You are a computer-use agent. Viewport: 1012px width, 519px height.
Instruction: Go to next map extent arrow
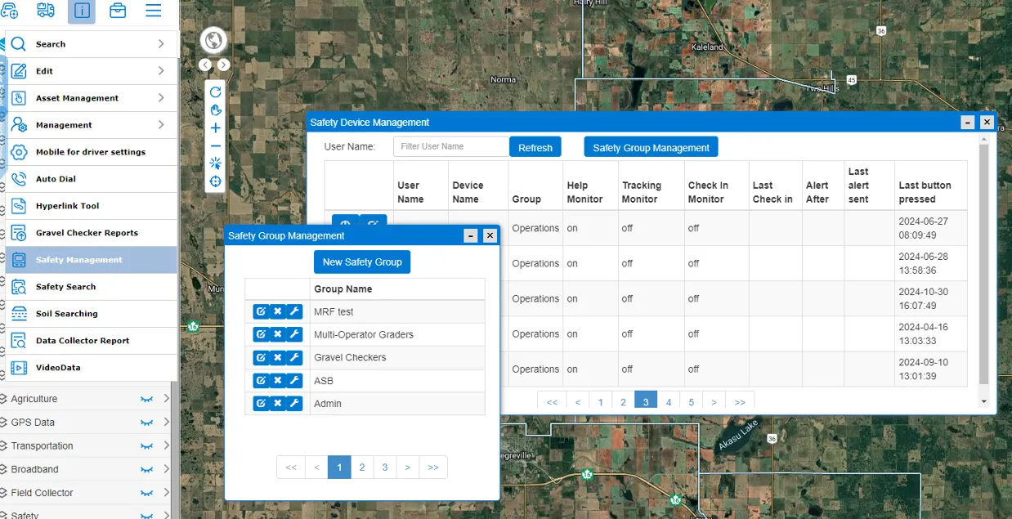(223, 65)
